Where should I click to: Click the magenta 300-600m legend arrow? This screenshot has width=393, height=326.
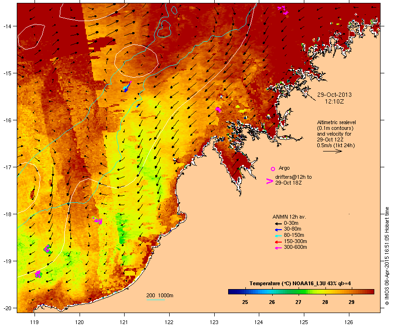[278, 248]
